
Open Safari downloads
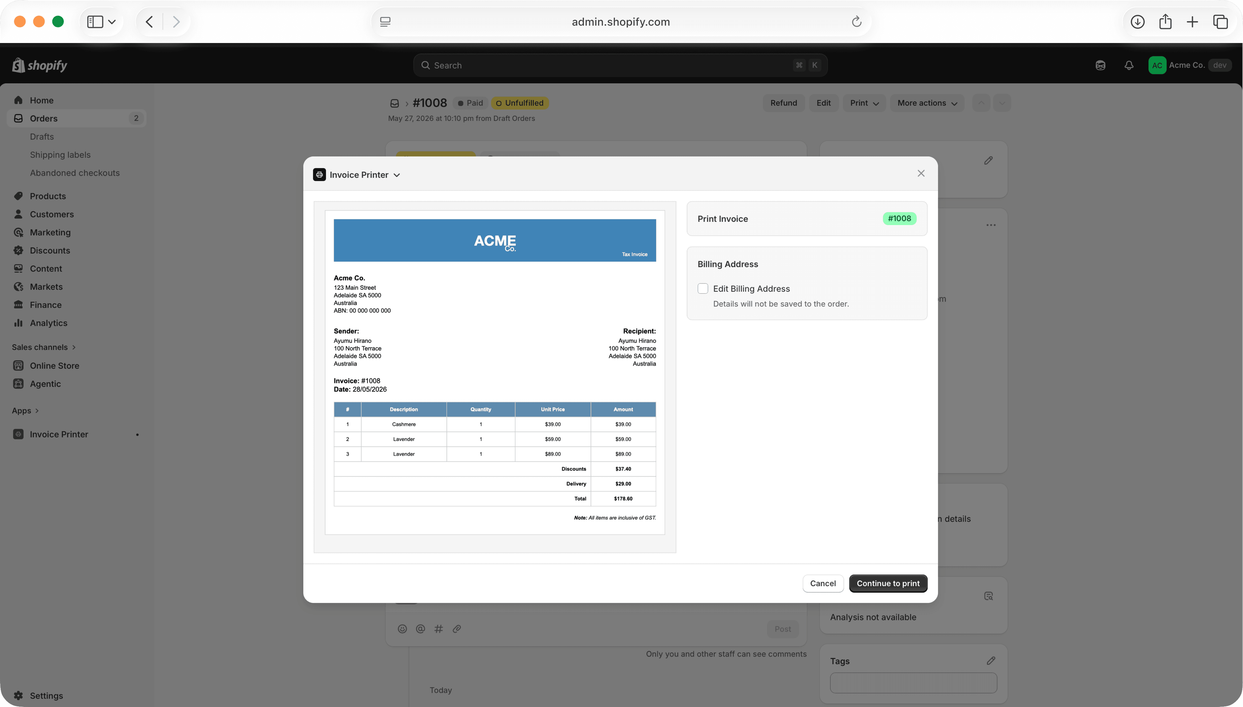point(1137,21)
